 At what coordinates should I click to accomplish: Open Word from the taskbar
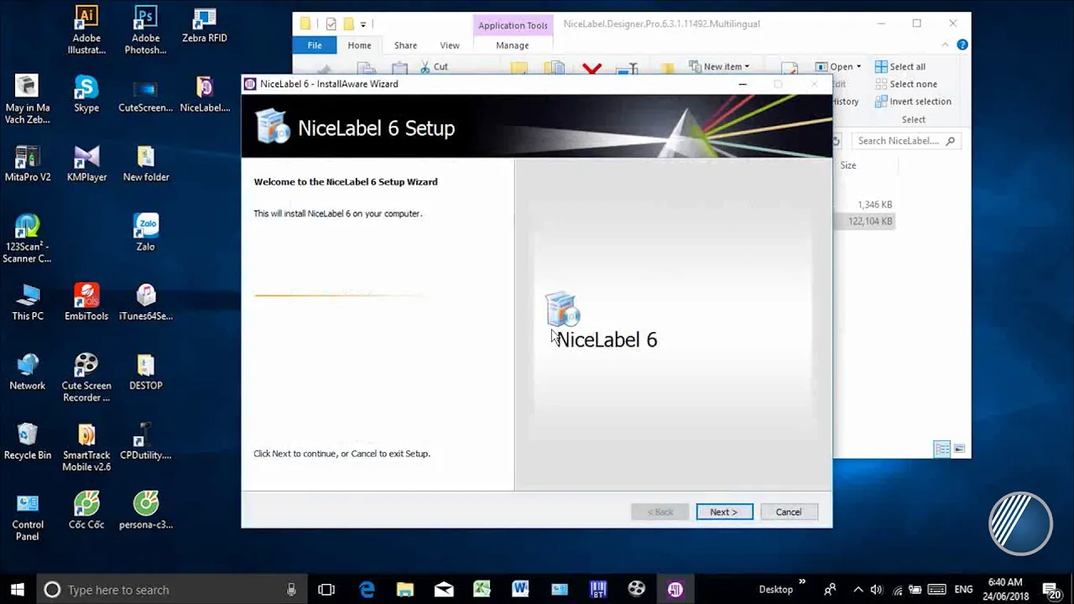click(x=520, y=590)
